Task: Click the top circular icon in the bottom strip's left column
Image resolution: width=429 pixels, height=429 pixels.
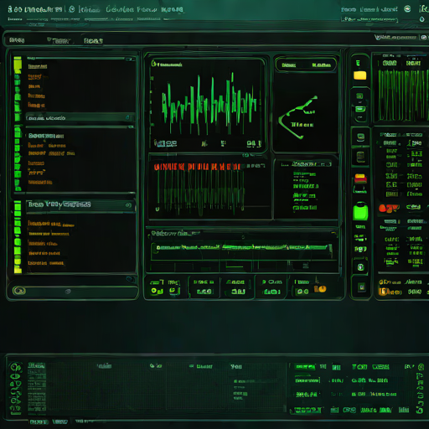Action: pos(15,367)
